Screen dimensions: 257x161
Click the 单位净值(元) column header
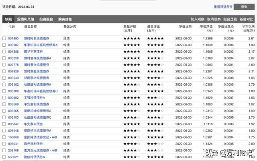(x=206, y=29)
